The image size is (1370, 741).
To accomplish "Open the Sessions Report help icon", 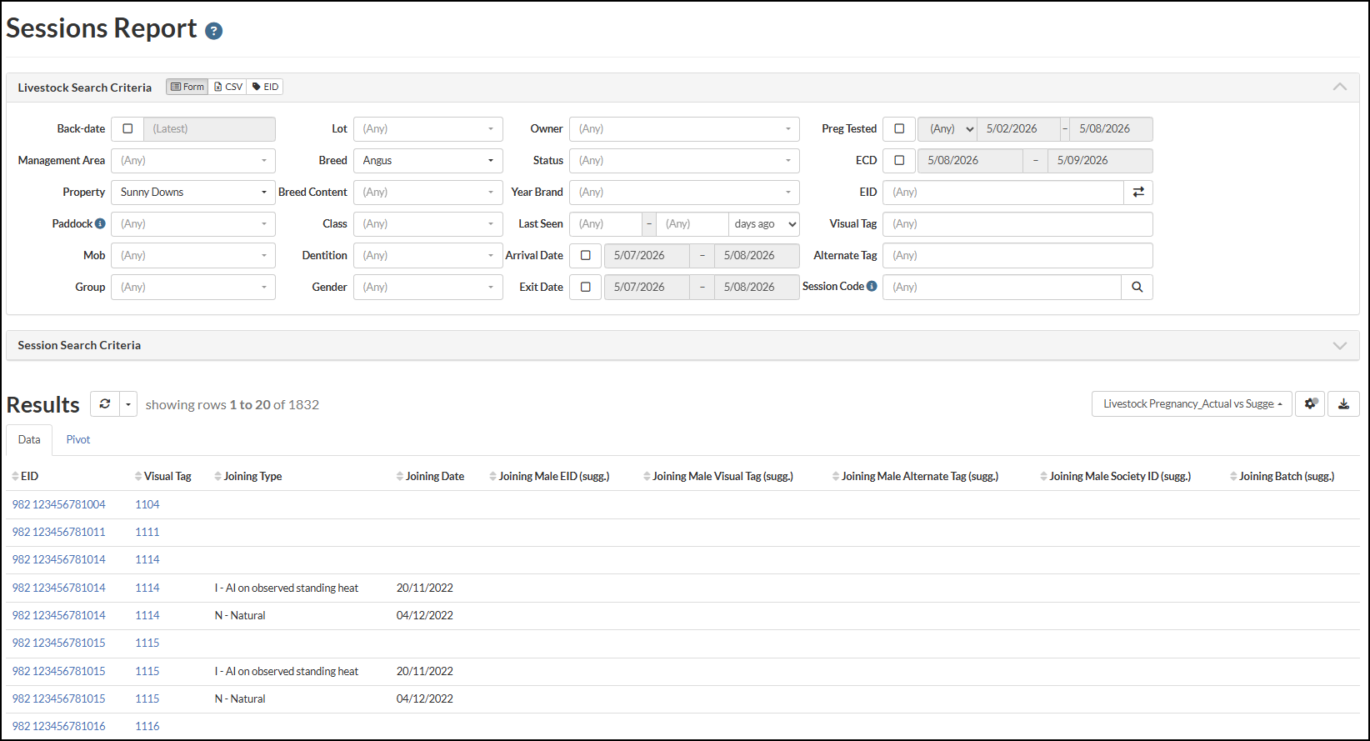I will (x=214, y=31).
